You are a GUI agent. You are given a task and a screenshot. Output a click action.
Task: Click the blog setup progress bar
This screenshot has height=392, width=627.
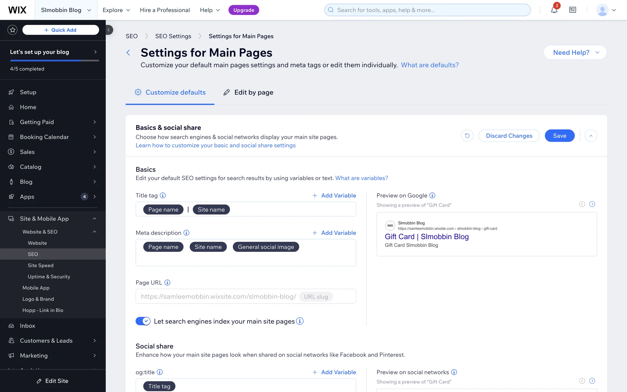click(55, 60)
